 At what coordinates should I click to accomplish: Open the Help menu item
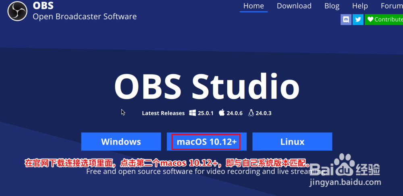click(x=360, y=6)
